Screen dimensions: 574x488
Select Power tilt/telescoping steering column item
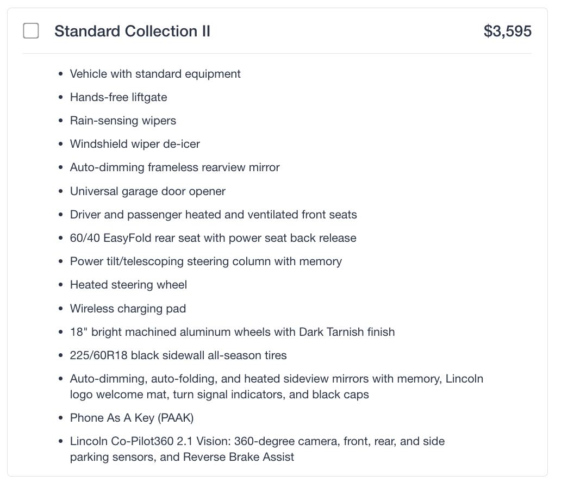point(205,261)
